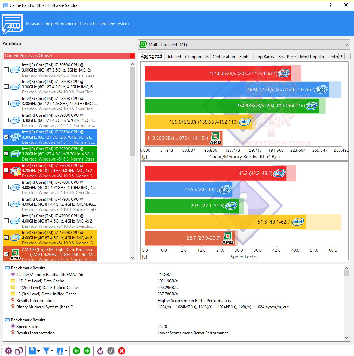Image resolution: width=354 pixels, height=356 pixels.
Task: Click the AMD logo on 113.396GB/s bar
Action: tap(215, 138)
